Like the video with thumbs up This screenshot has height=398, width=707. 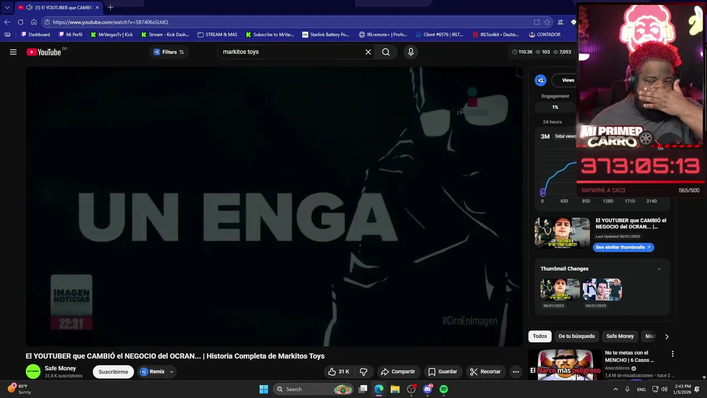(339, 371)
